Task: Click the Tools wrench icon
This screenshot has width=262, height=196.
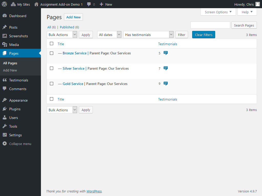Action: (x=5, y=126)
